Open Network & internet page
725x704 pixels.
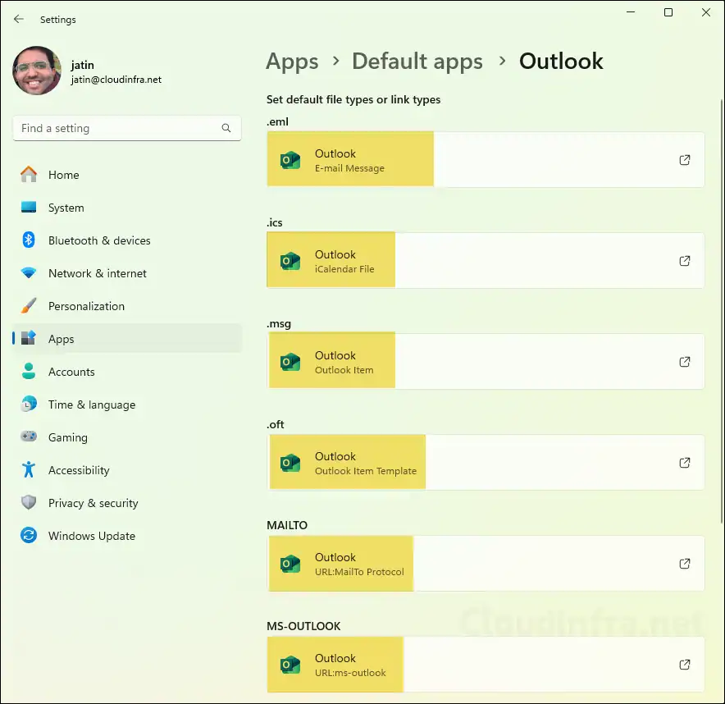tap(127, 273)
